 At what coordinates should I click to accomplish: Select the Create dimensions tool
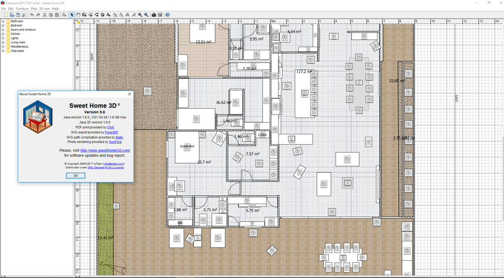pos(102,15)
